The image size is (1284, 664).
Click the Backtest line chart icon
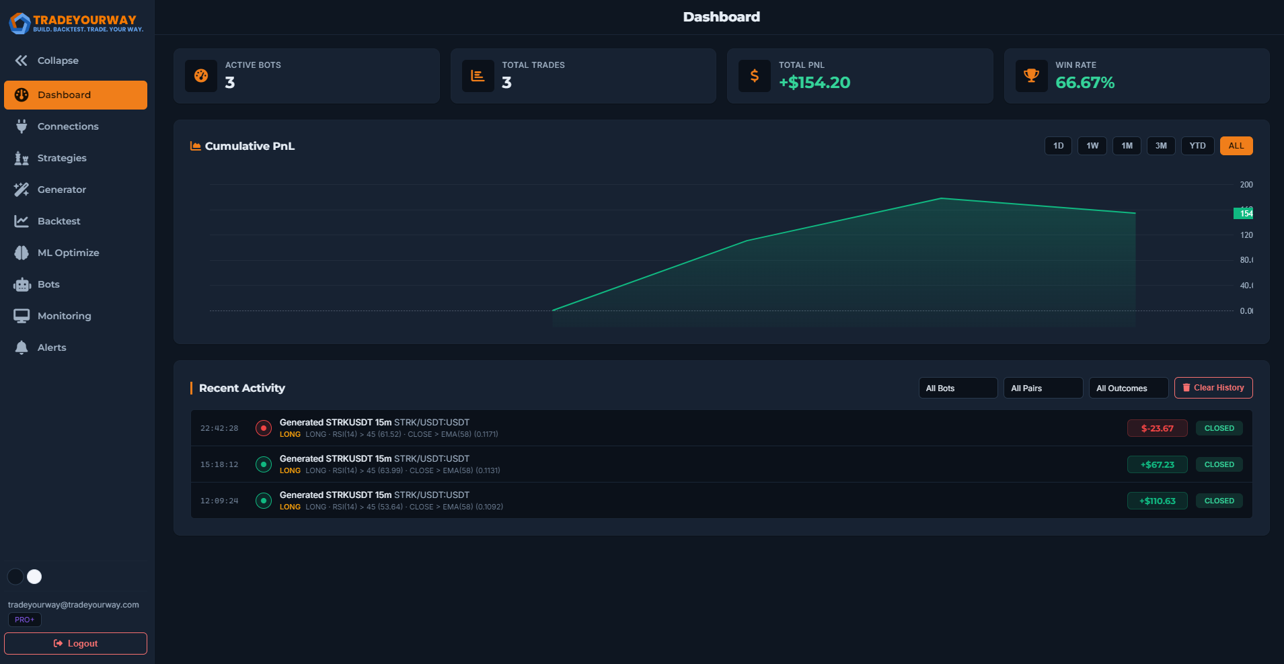22,221
